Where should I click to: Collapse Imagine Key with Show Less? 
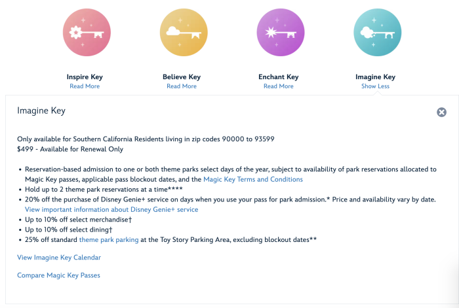[375, 86]
